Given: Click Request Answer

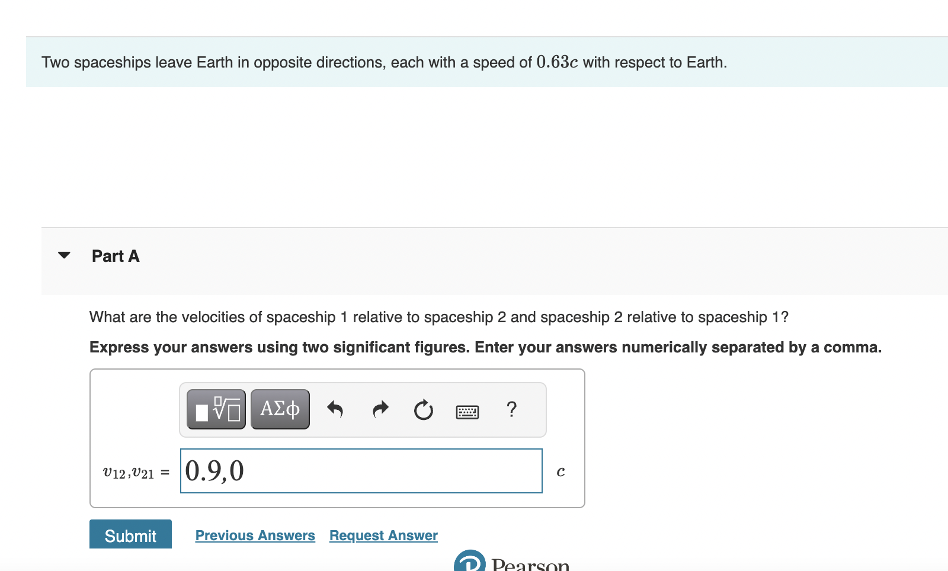Looking at the screenshot, I should tap(382, 535).
